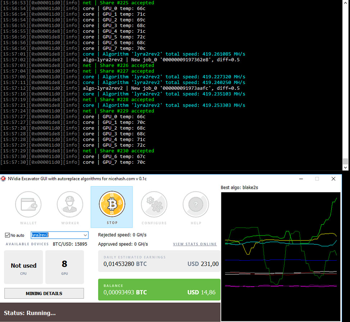The image size is (350, 322).
Task: Click the MINING DETAILS button
Action: point(44,293)
